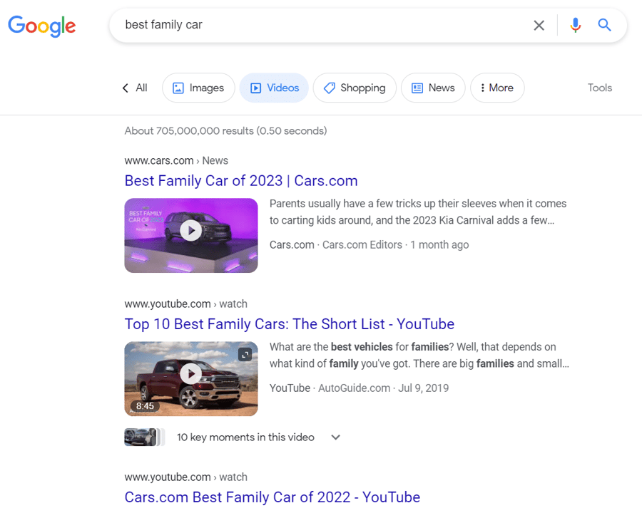The height and width of the screenshot is (513, 642).
Task: Play the Top 10 Best Family Cars video
Action: point(190,373)
